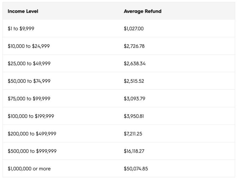Screen dimensions: 238x180
Task: Click the $2,515.52 refund value
Action: pos(134,81)
